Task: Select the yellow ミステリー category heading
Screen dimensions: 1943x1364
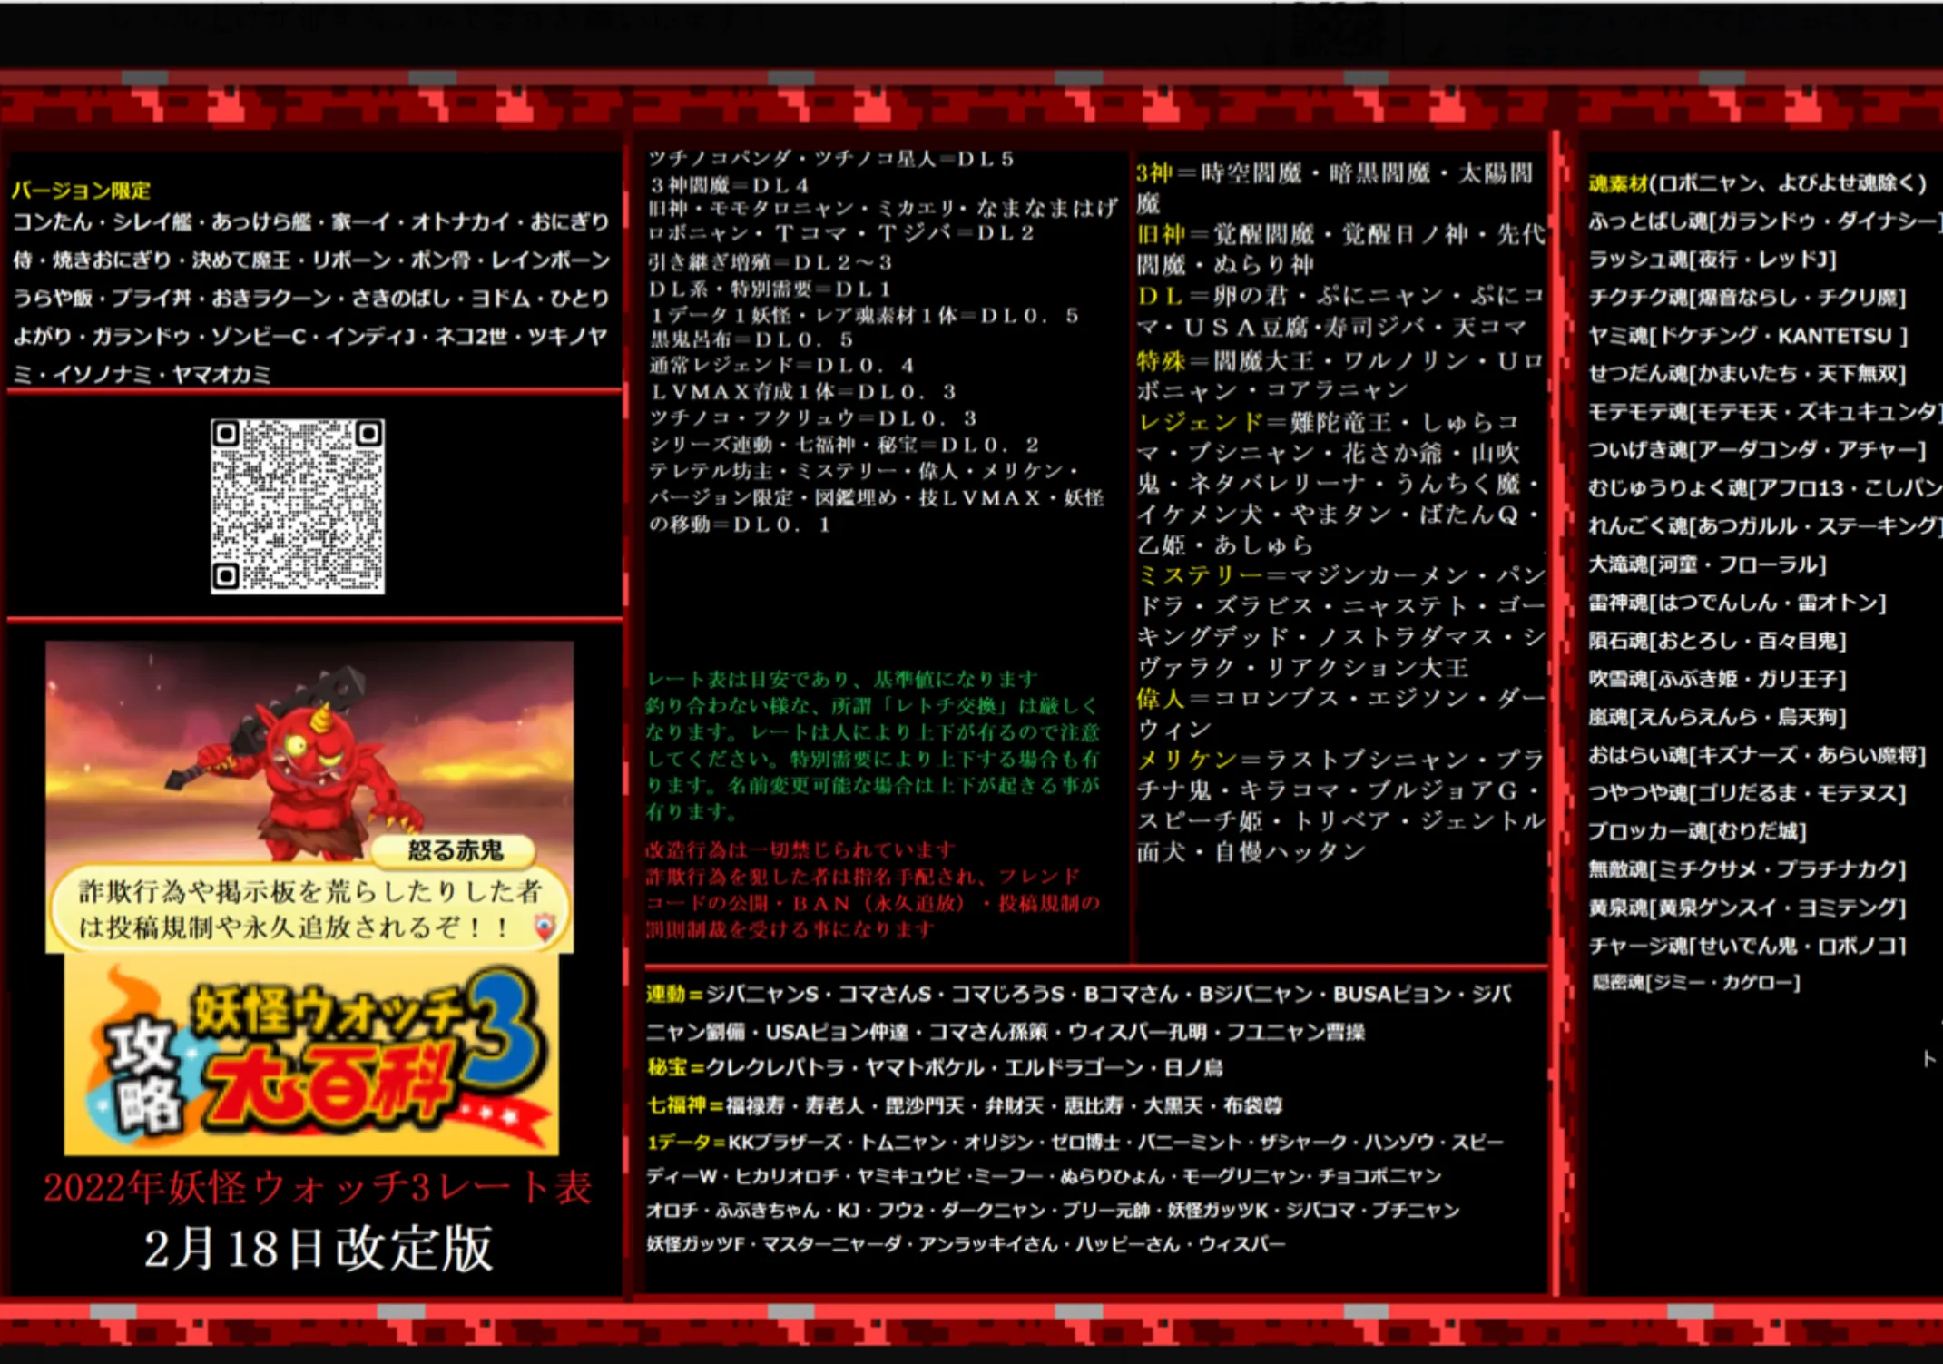Action: 1200,574
